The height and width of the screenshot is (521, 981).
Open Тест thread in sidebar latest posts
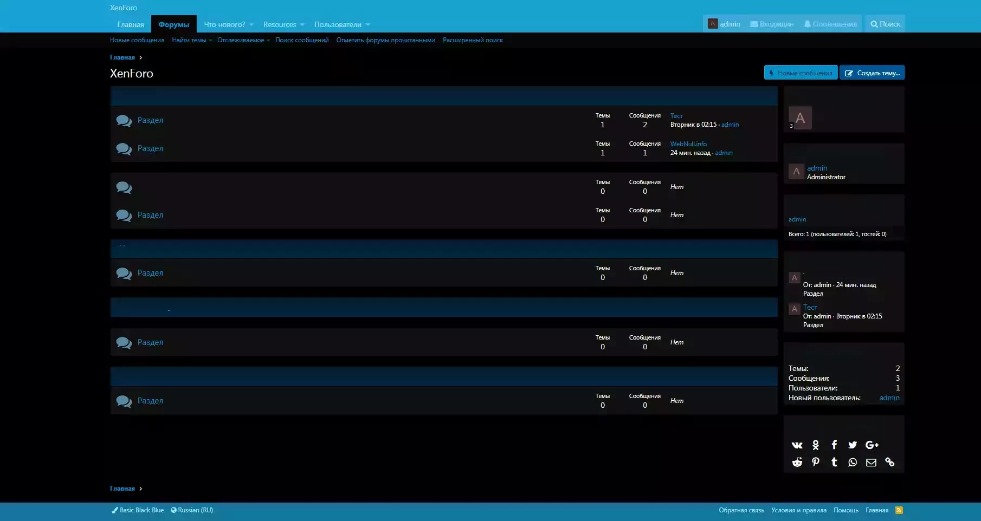[x=810, y=307]
